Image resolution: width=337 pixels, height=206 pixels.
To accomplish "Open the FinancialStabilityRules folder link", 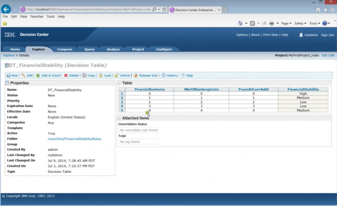I will tap(74, 139).
